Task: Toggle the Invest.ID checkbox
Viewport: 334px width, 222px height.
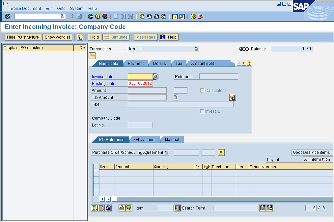Action: point(202,111)
